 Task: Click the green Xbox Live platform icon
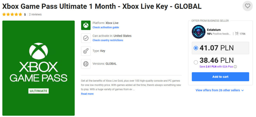86,25
